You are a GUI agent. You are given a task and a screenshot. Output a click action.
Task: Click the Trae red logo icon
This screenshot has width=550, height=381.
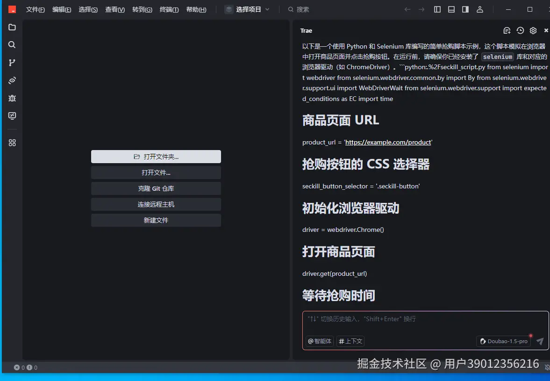(12, 9)
